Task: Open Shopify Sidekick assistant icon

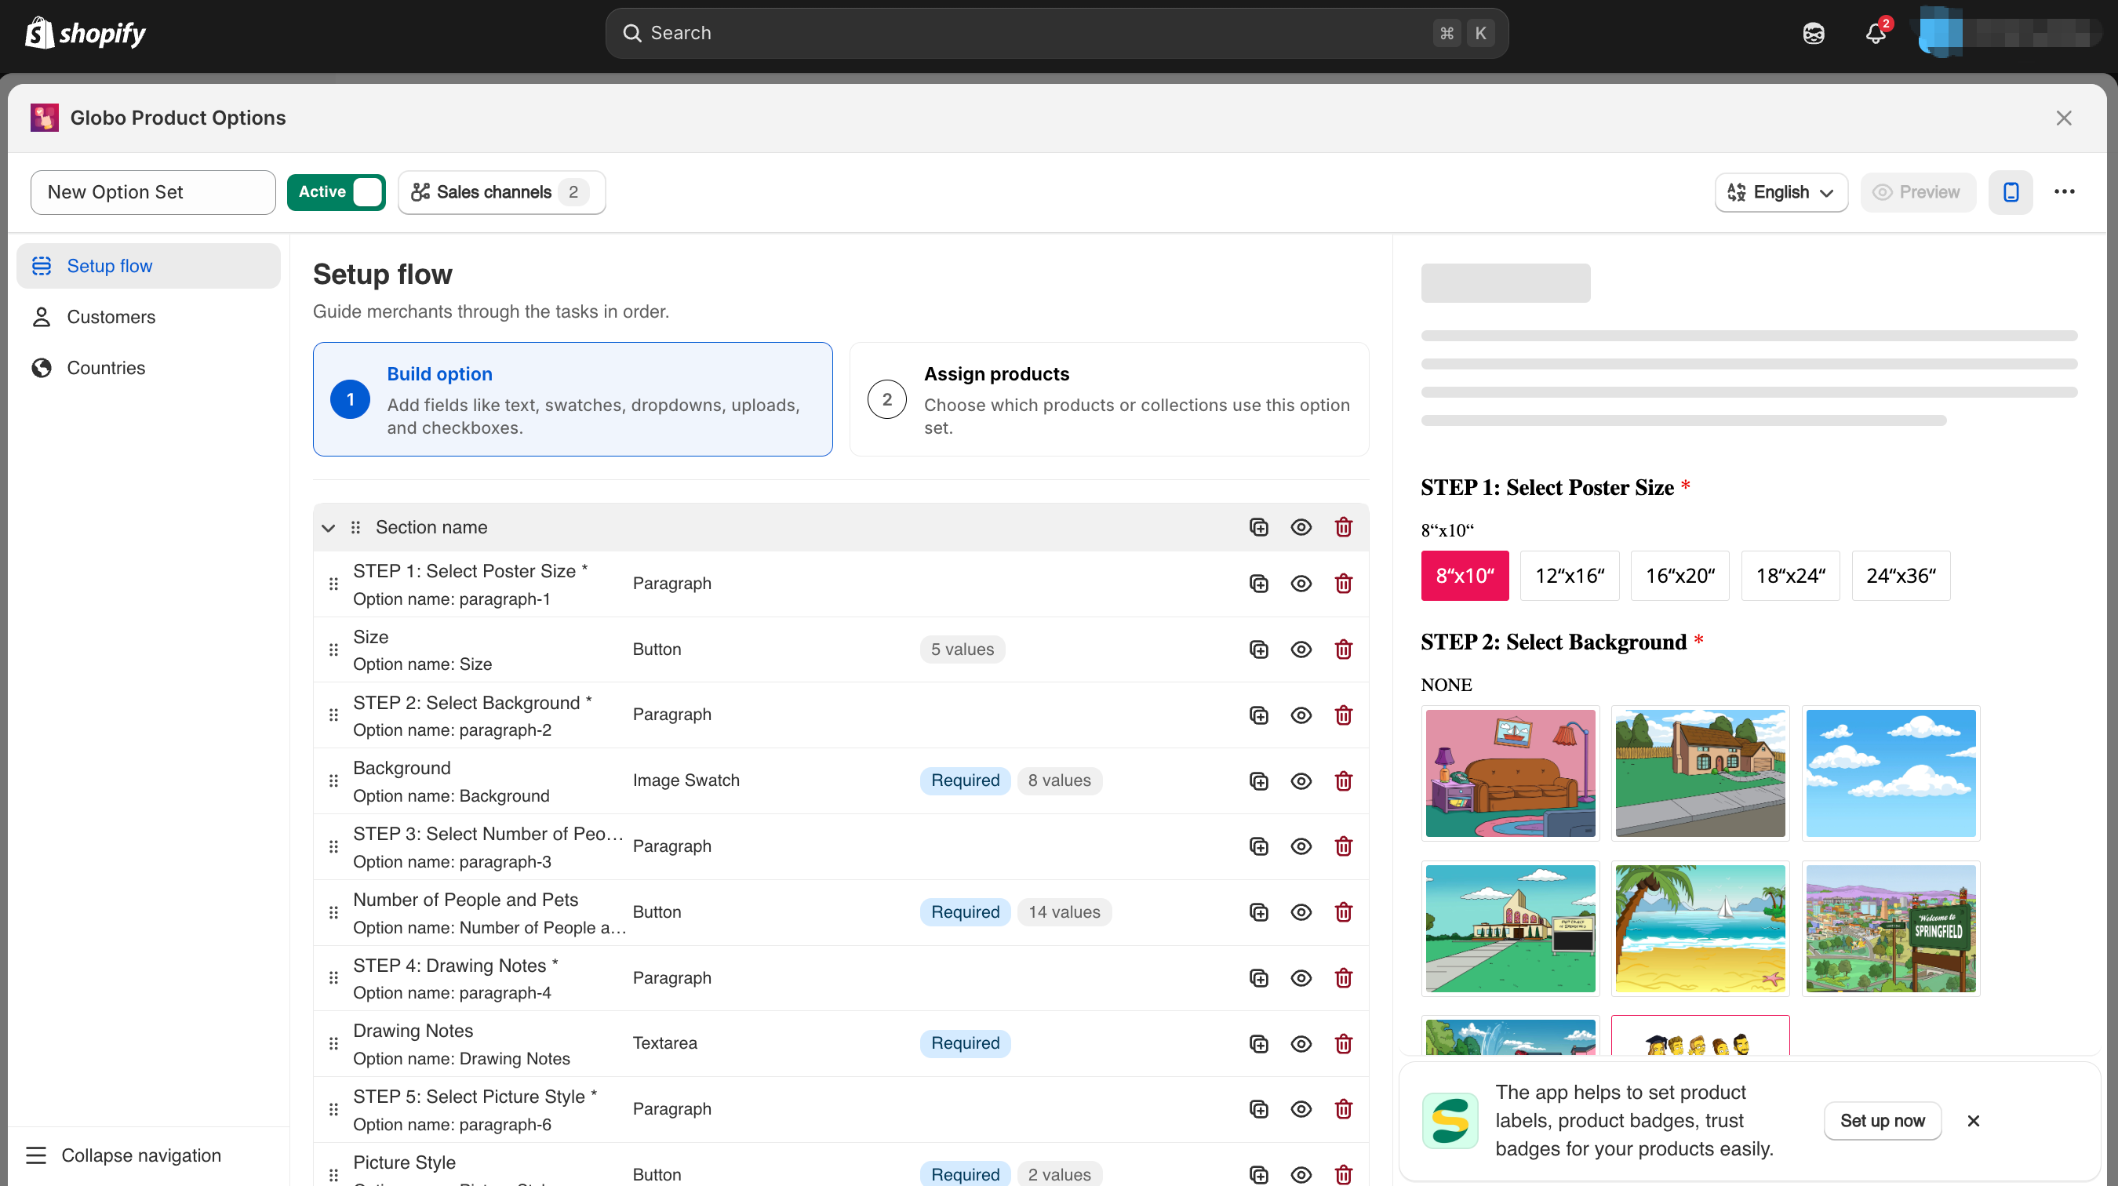Action: coord(1813,33)
